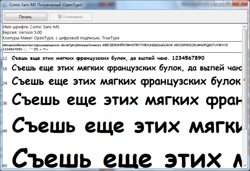
Task: Click the shield icon on Установить
Action: point(60,17)
